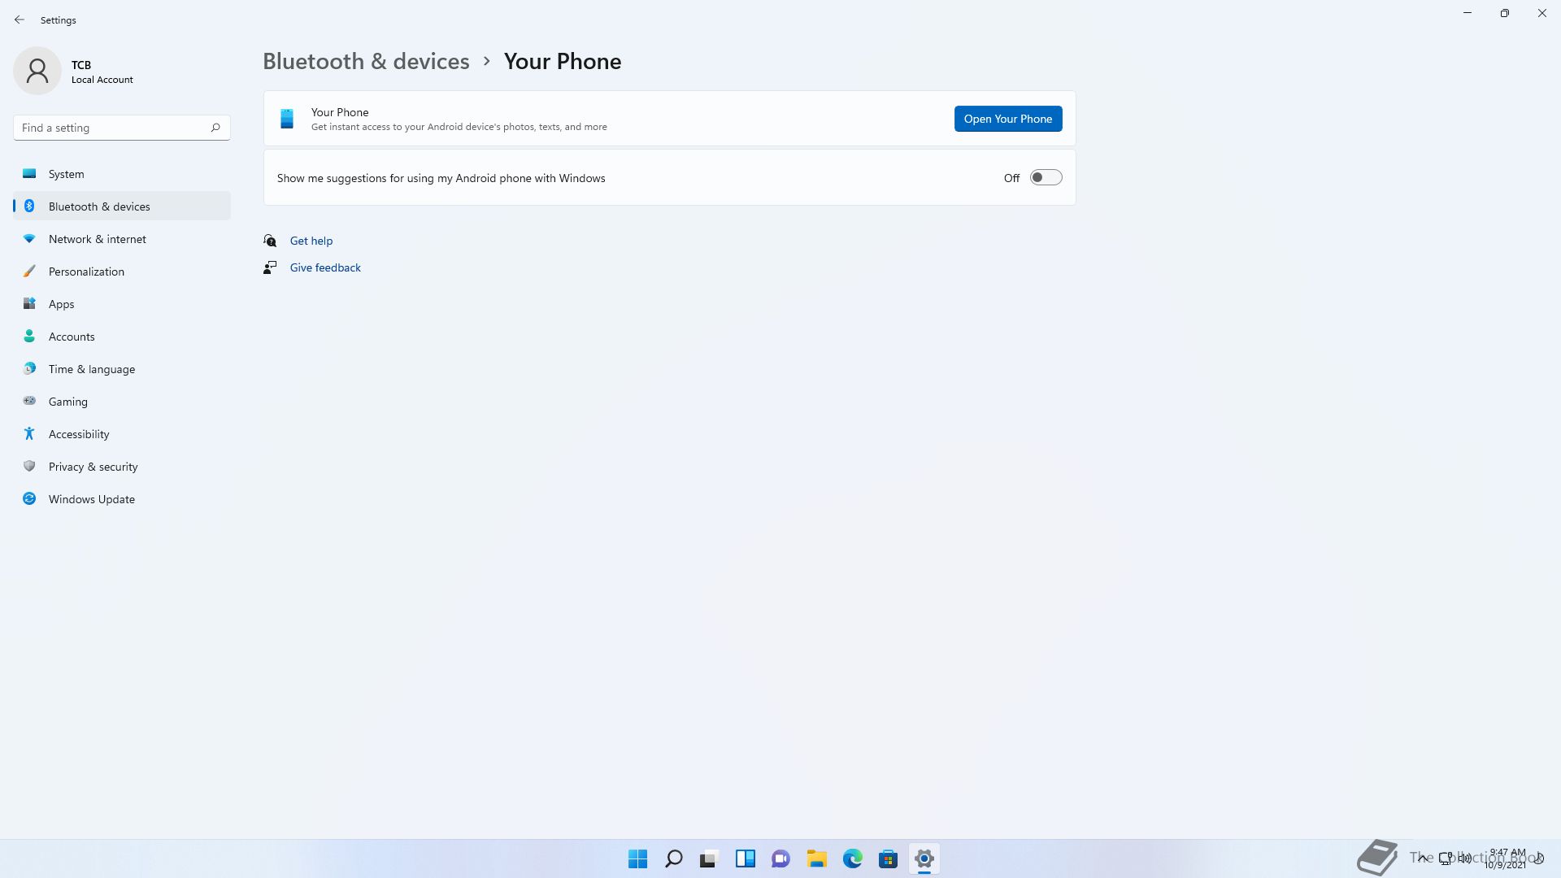
Task: Open Microsoft Store from taskbar
Action: click(889, 858)
